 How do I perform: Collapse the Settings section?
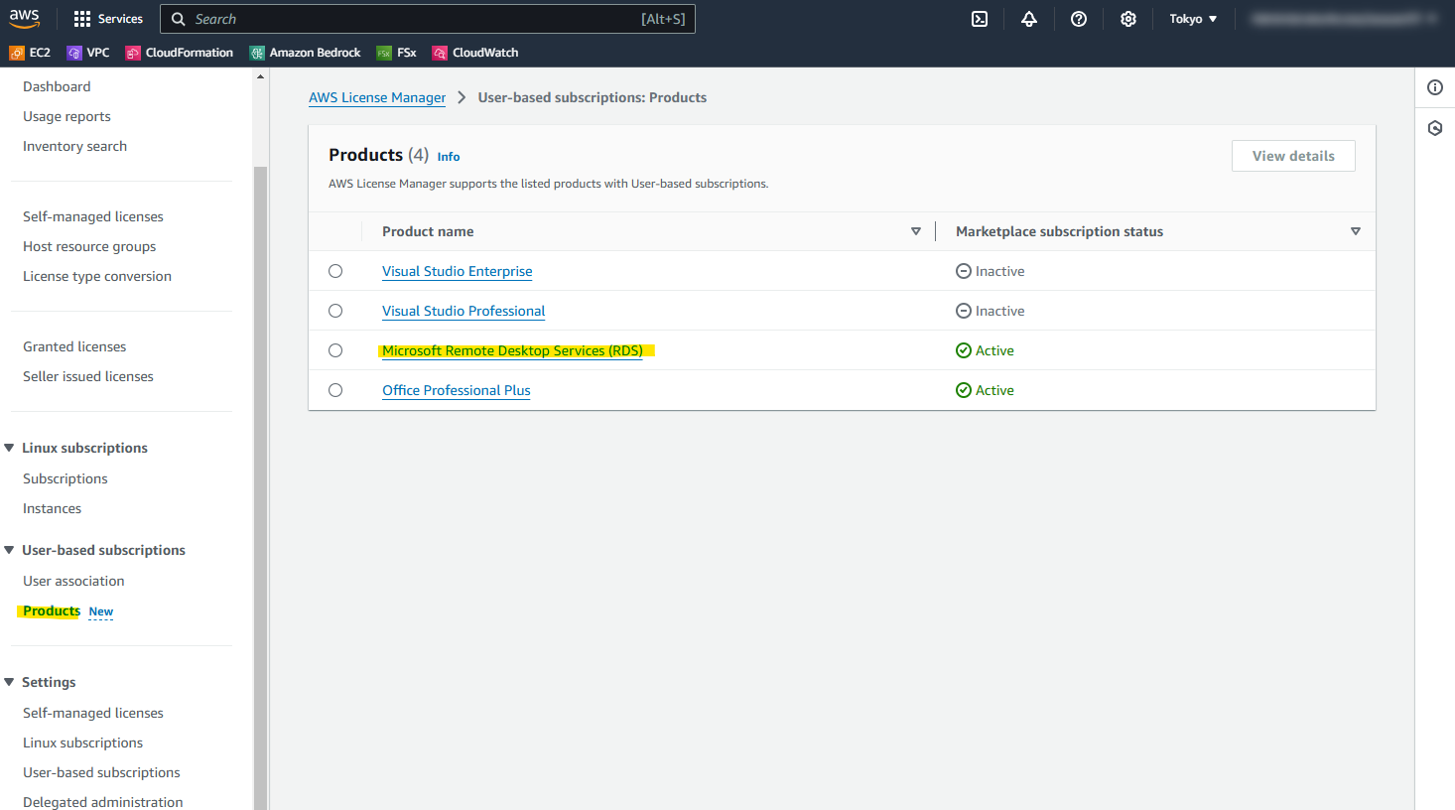click(x=9, y=682)
